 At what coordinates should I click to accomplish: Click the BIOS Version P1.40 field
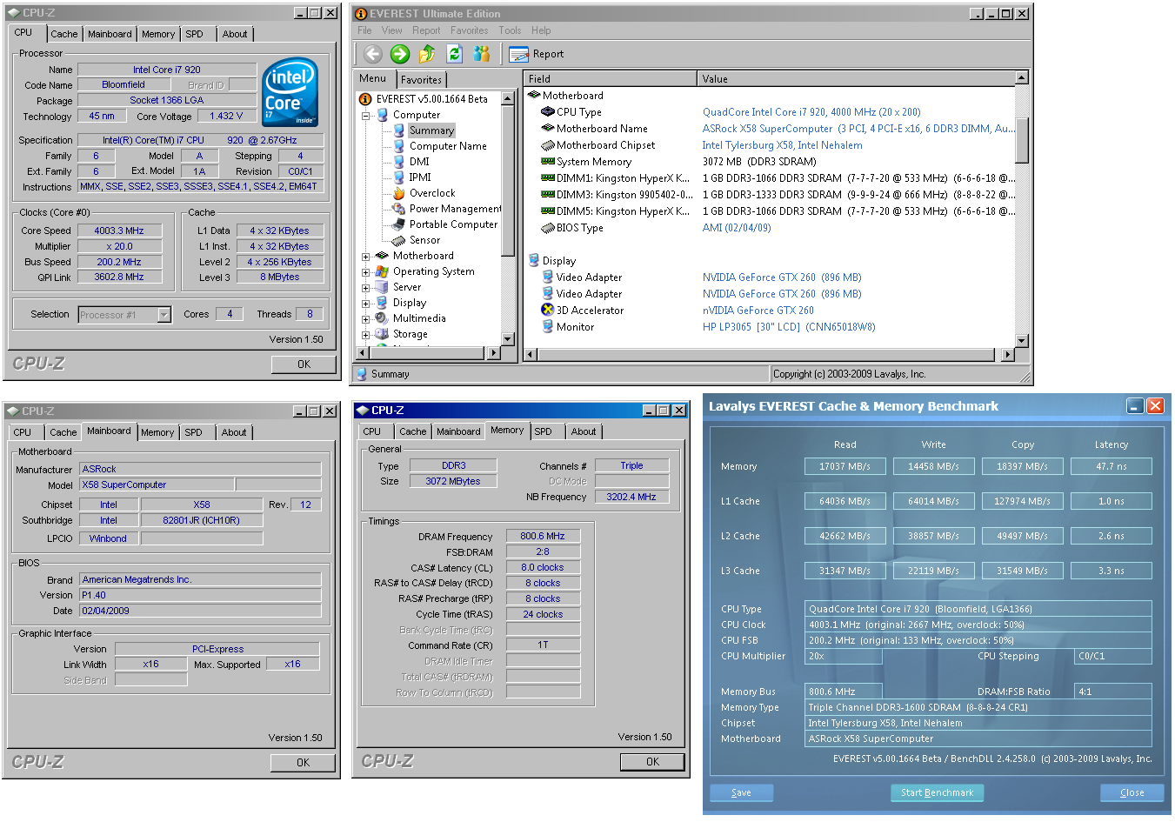(x=200, y=595)
